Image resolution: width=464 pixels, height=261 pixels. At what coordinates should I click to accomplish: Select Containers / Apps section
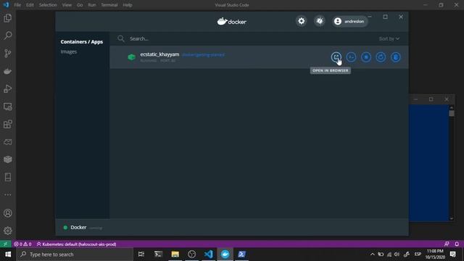click(x=82, y=42)
